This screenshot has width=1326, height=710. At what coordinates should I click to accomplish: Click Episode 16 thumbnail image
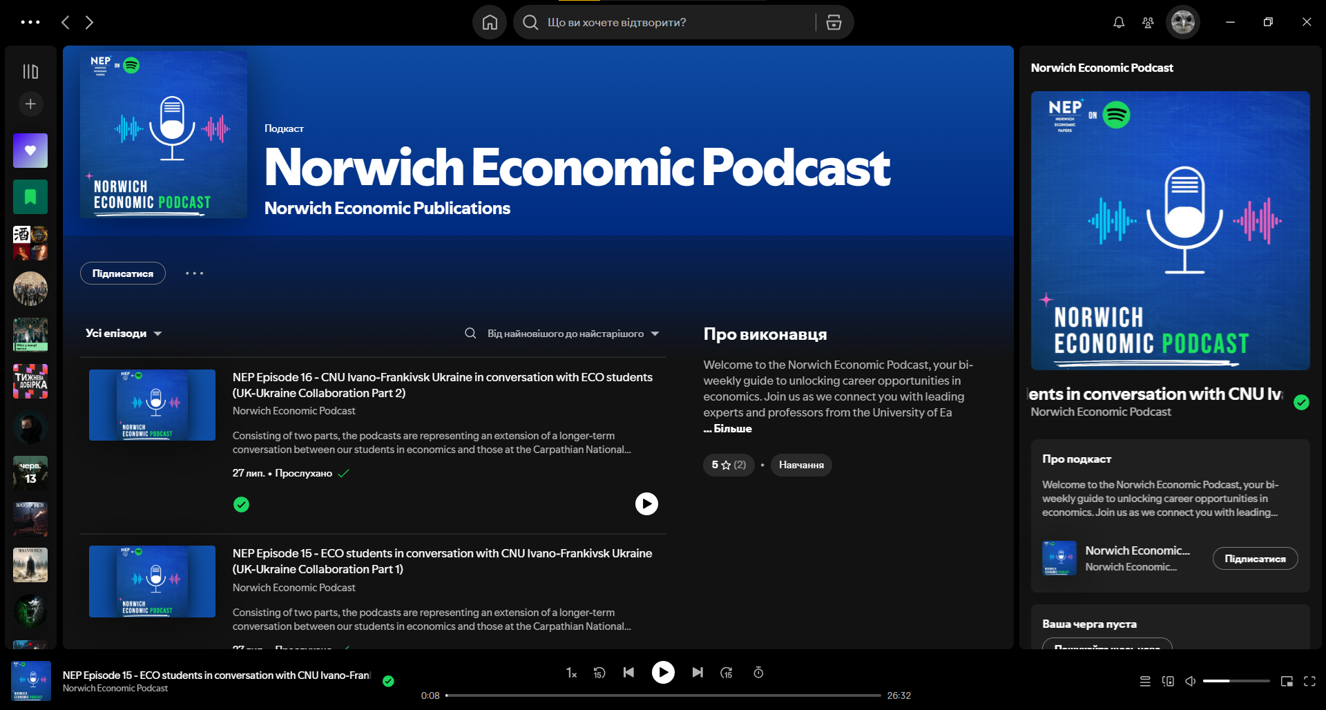(x=152, y=405)
